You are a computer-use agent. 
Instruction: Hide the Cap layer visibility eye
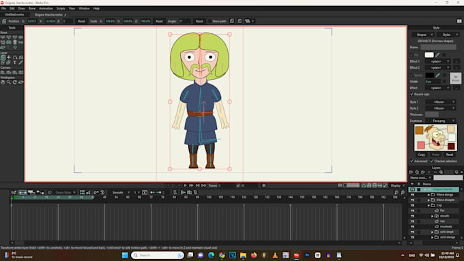click(x=412, y=205)
